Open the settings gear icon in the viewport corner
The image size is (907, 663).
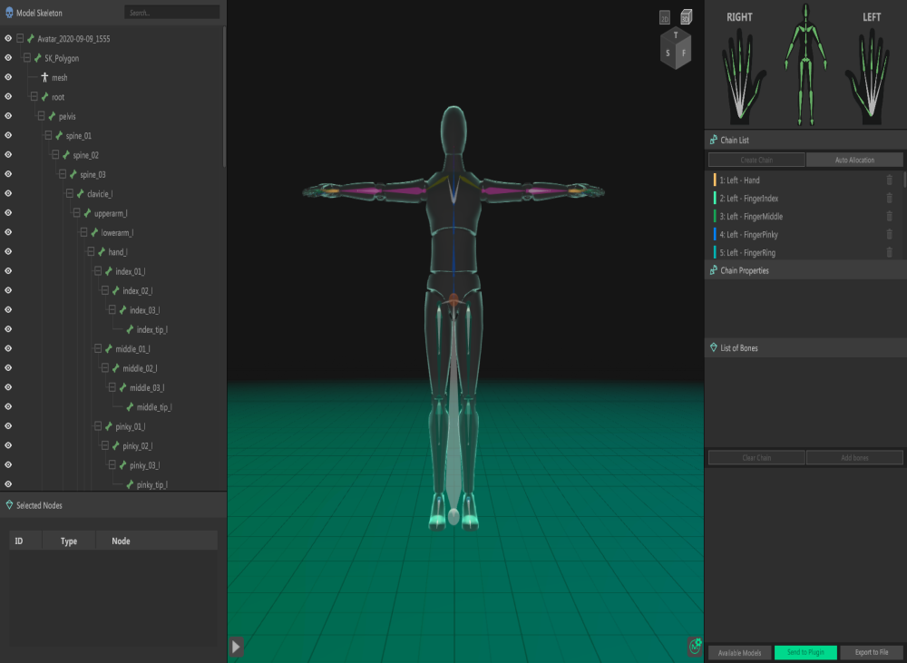[695, 647]
